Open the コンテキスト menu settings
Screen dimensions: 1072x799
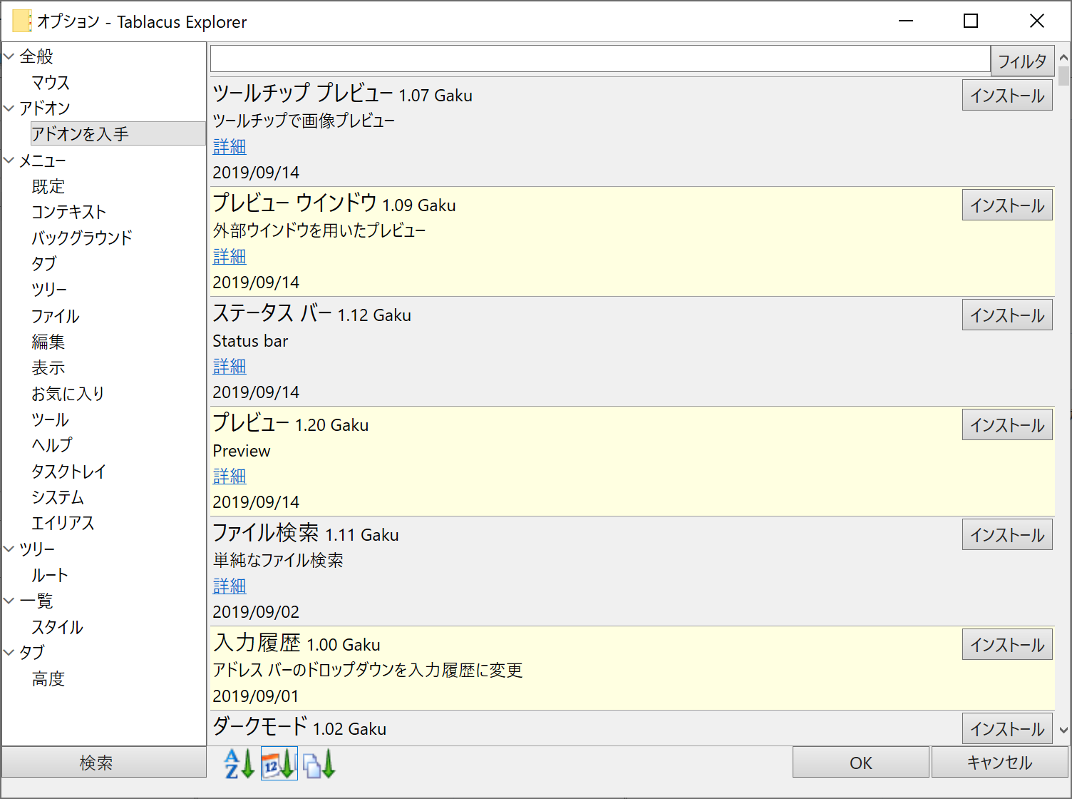coord(69,212)
